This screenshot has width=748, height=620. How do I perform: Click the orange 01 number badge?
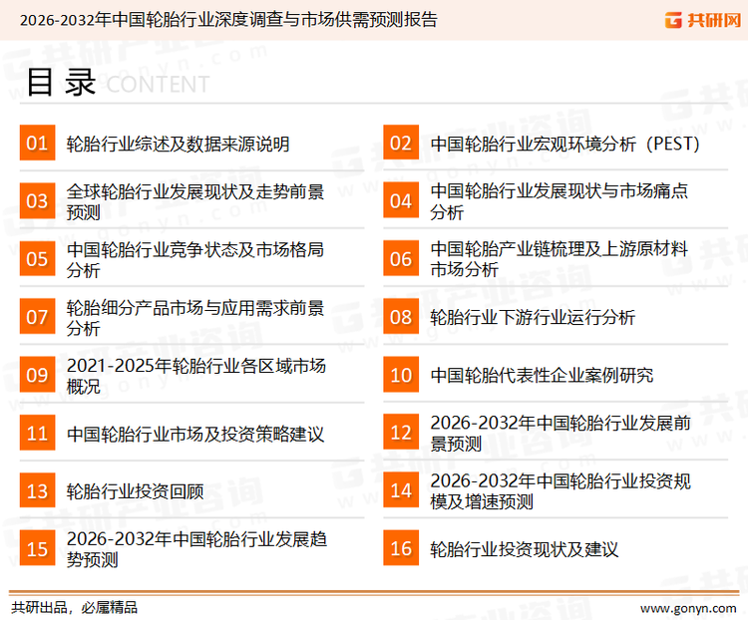coord(37,143)
